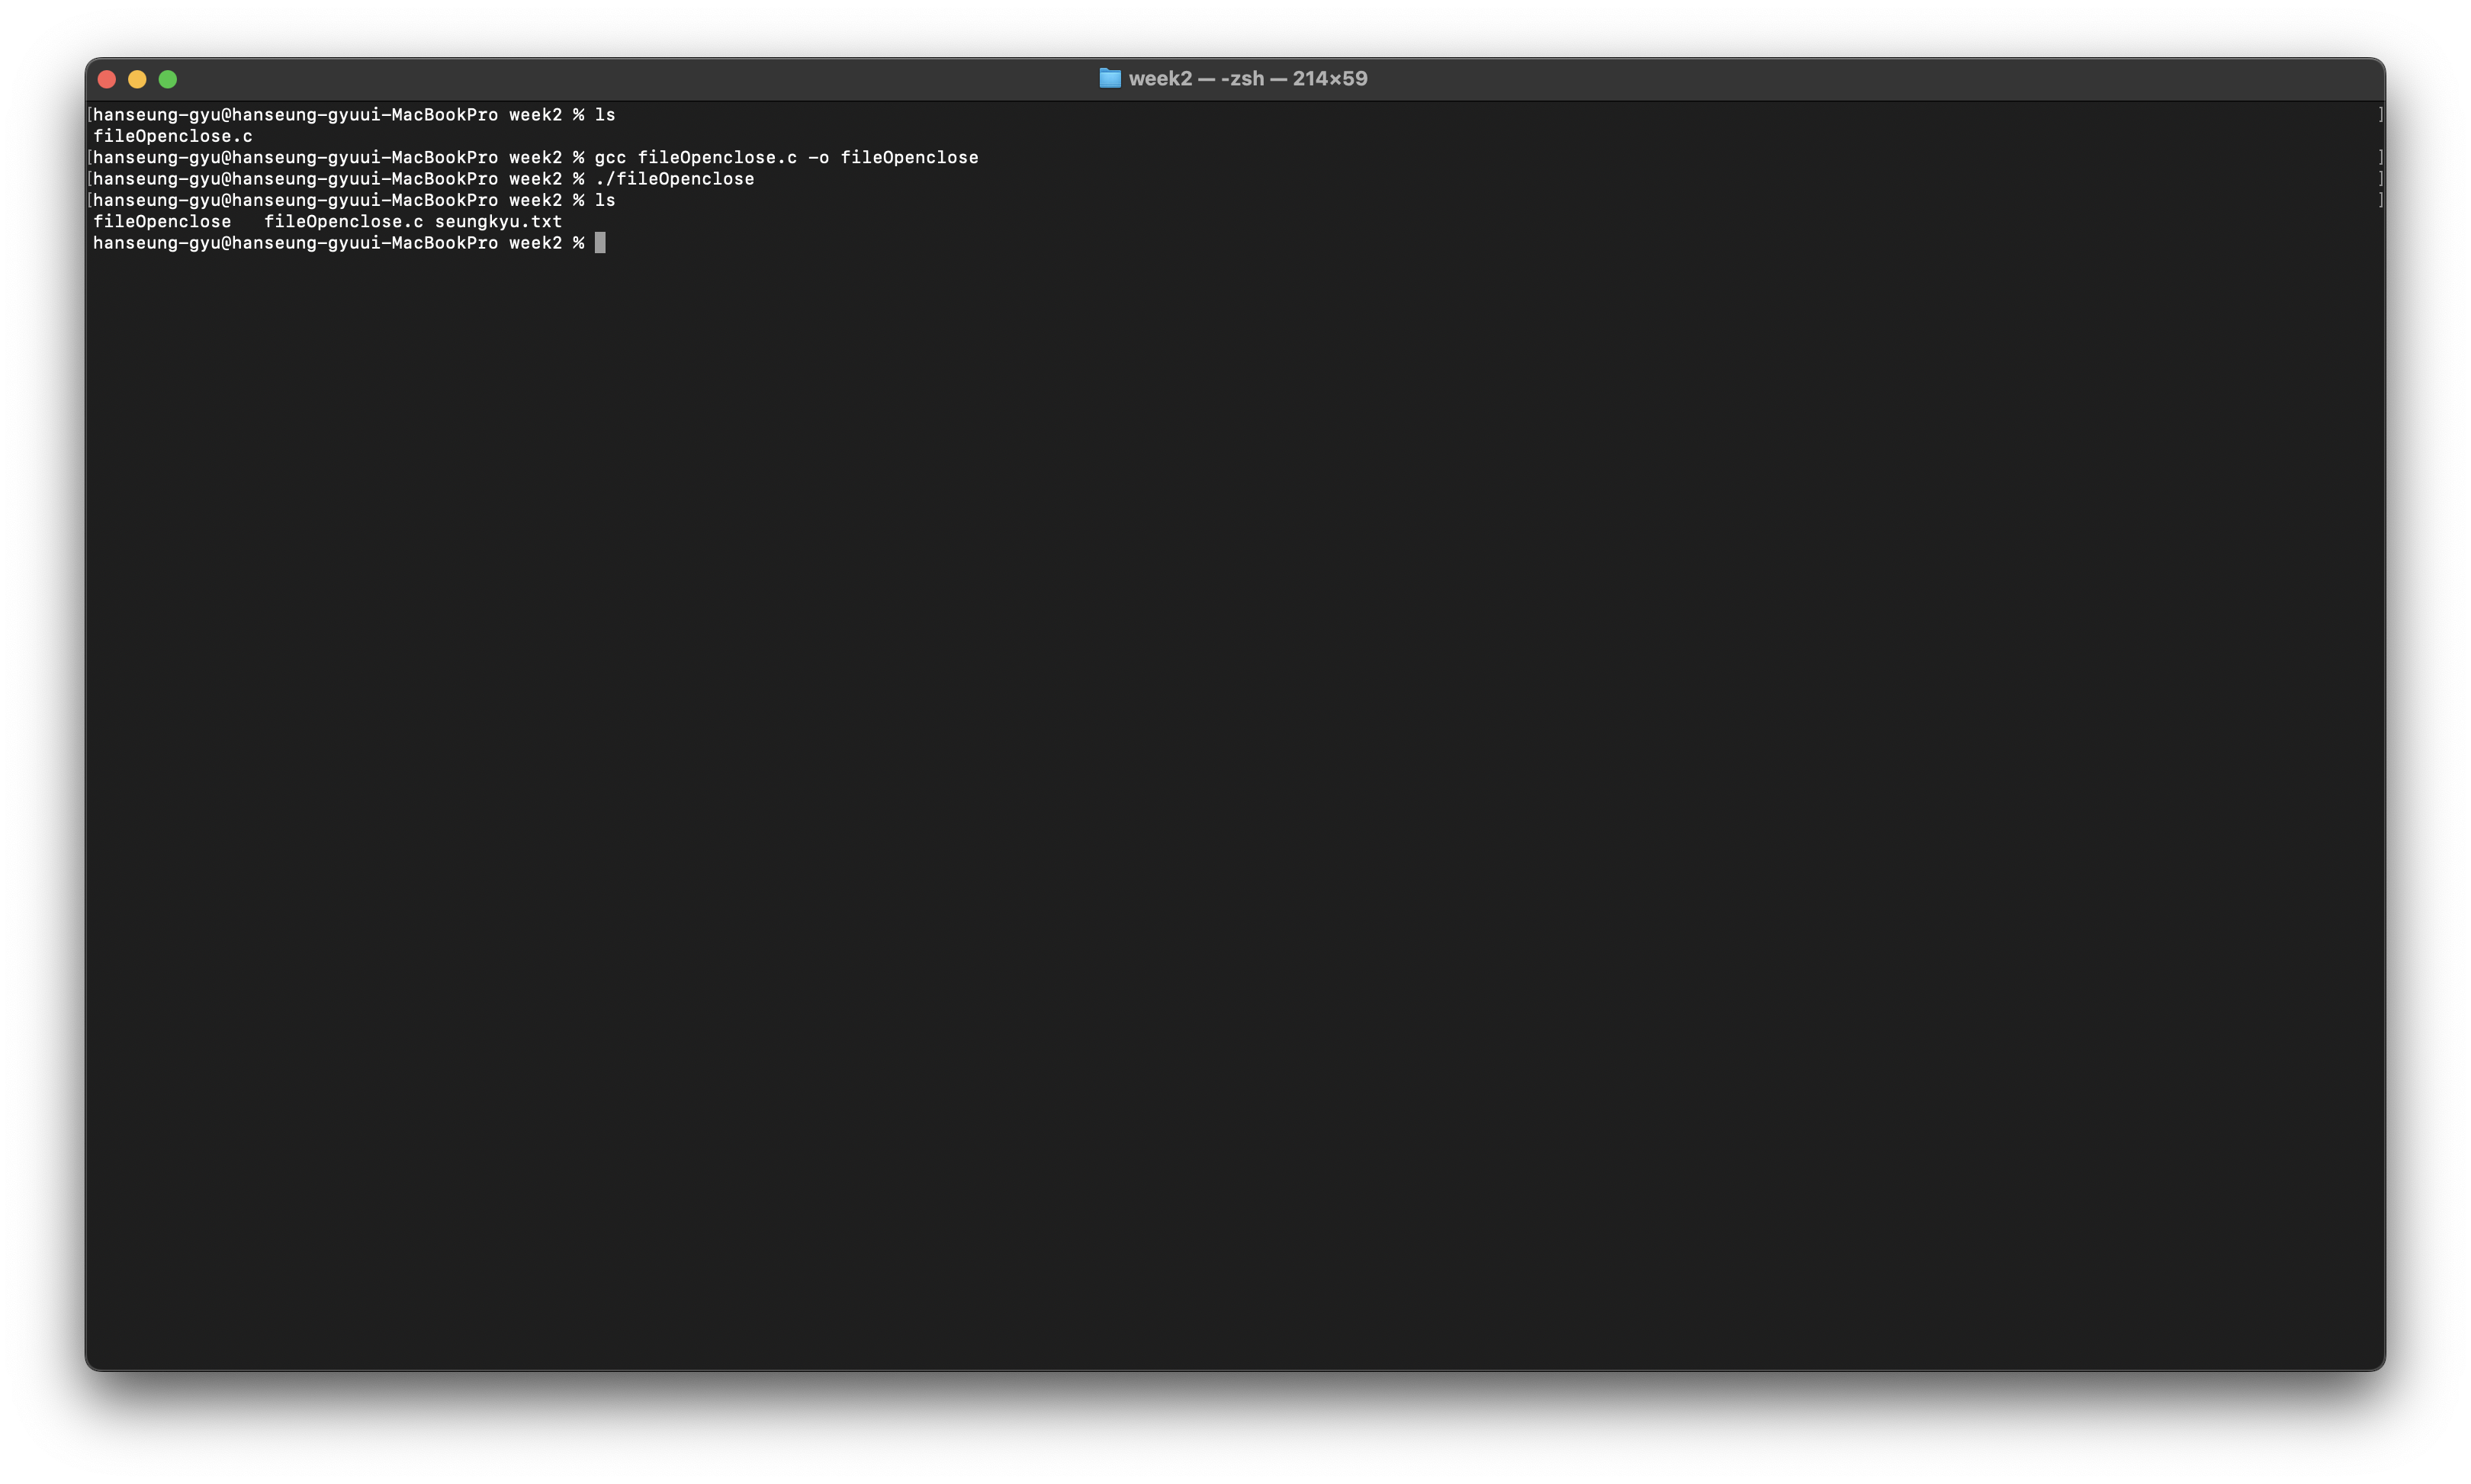This screenshot has height=1484, width=2471.
Task: Click the window title 'week2 — -zsh — 214×59'
Action: (x=1247, y=78)
